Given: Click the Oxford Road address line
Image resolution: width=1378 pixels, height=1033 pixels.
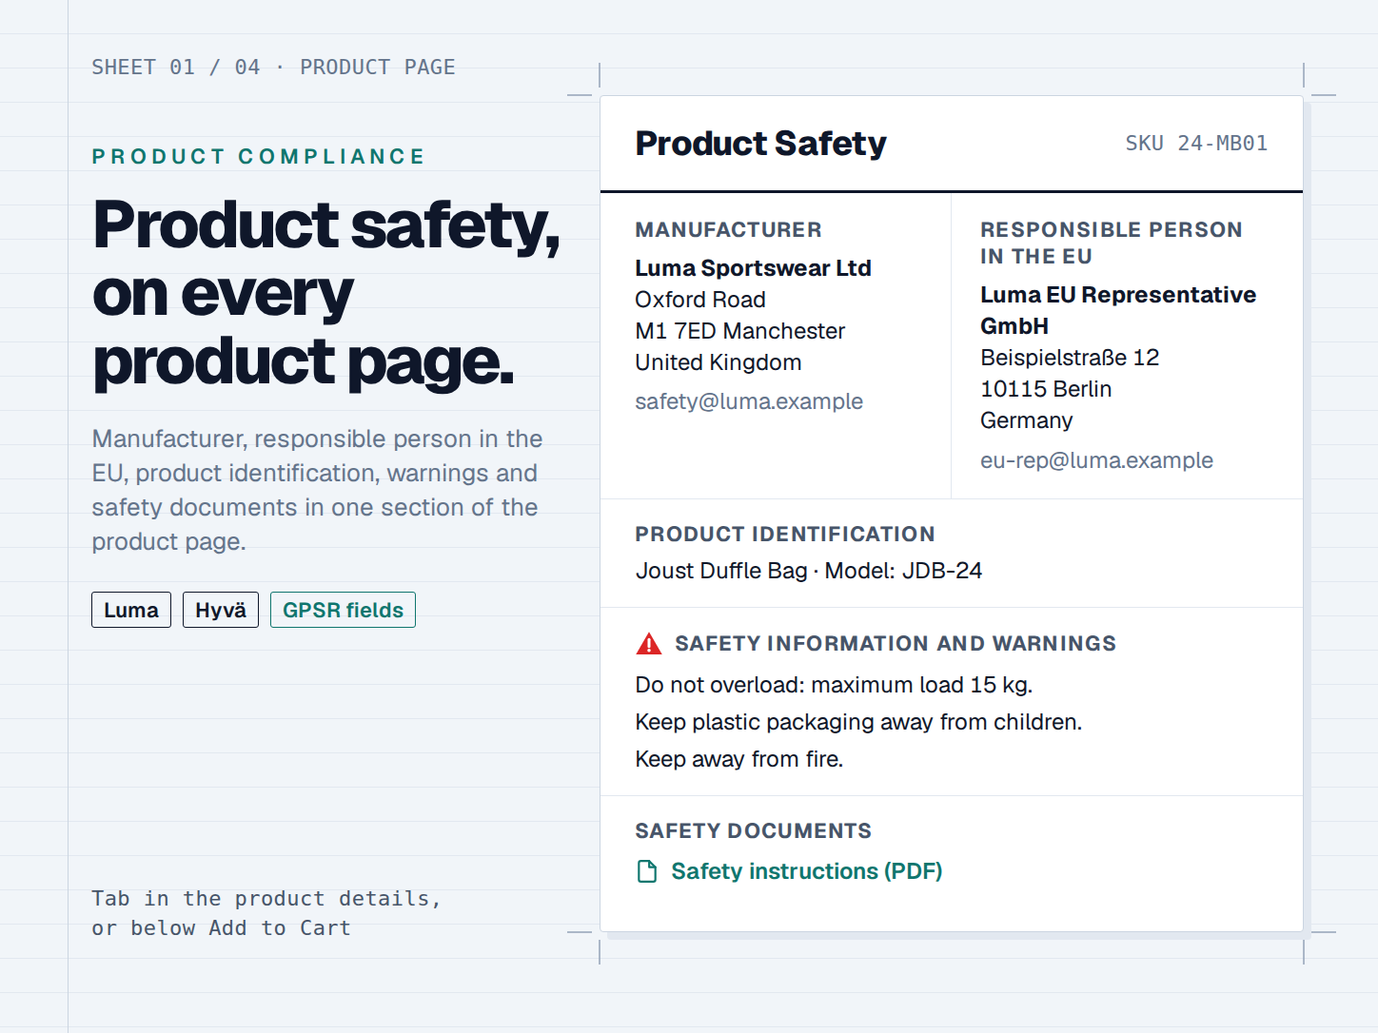Looking at the screenshot, I should (700, 300).
